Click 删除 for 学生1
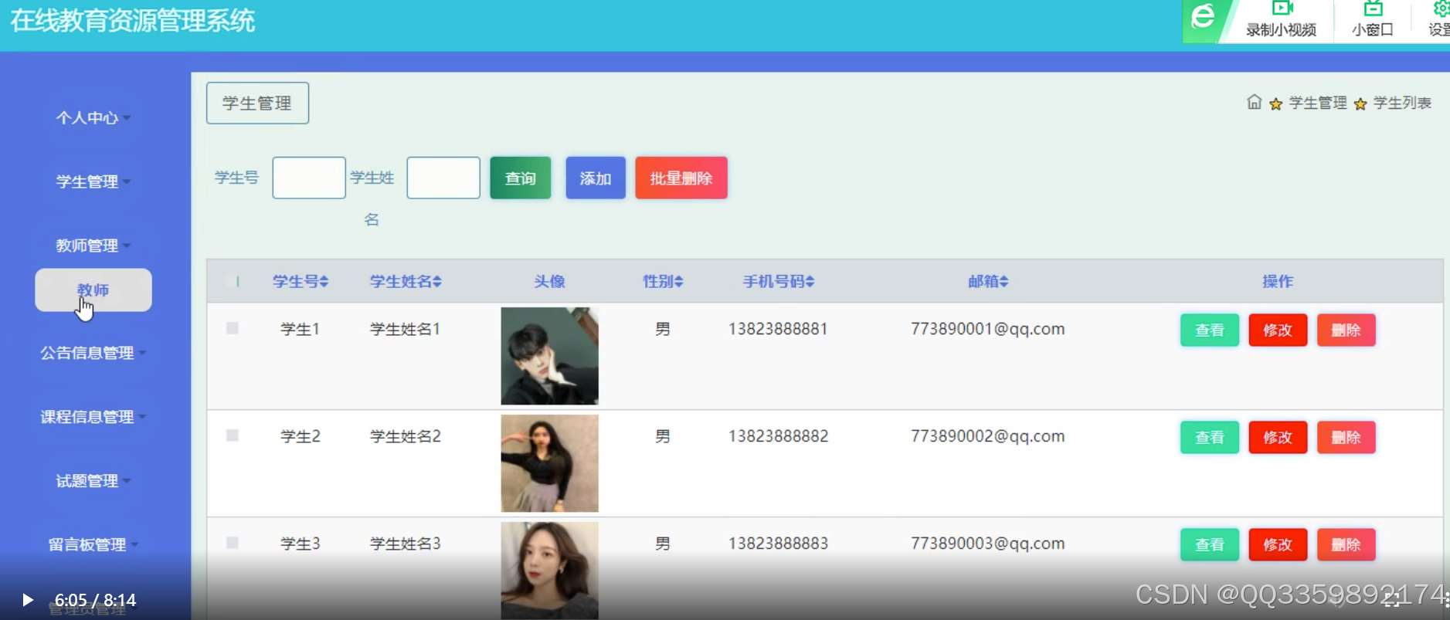This screenshot has width=1450, height=620. 1346,330
